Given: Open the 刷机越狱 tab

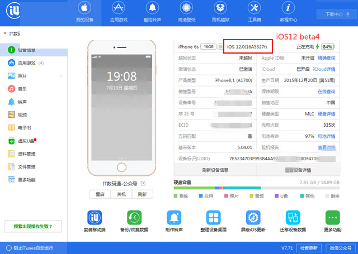Looking at the screenshot, I should [220, 13].
